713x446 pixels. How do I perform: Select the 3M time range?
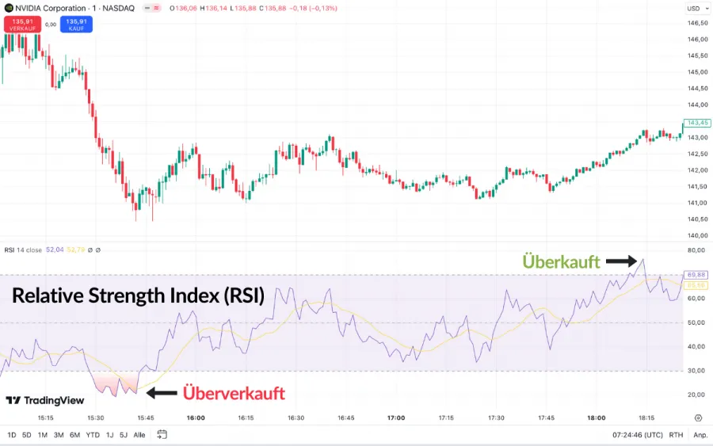click(59, 435)
